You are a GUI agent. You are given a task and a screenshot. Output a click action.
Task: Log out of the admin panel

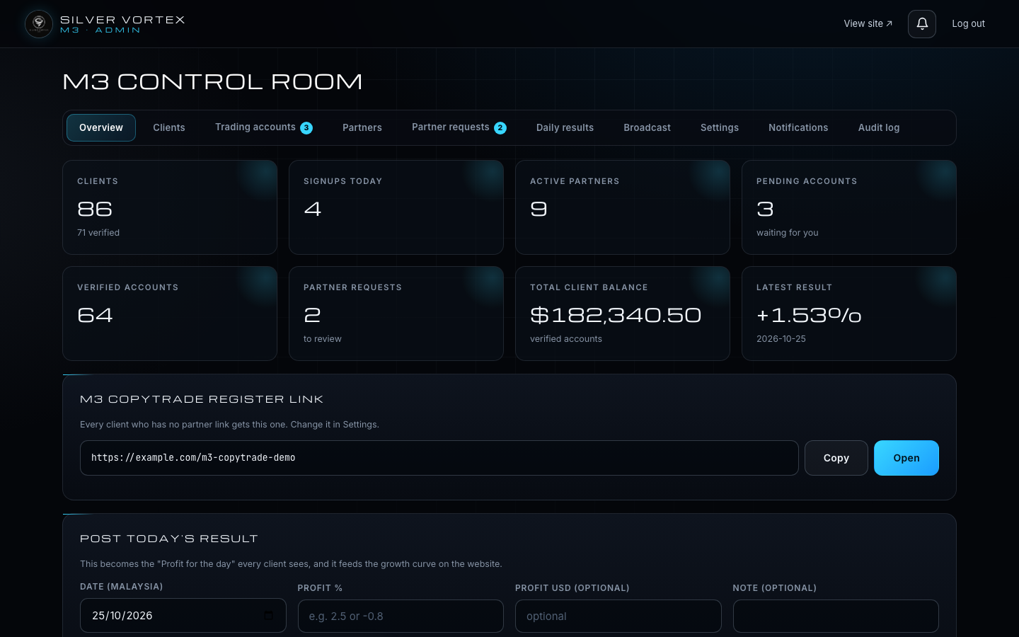968,24
